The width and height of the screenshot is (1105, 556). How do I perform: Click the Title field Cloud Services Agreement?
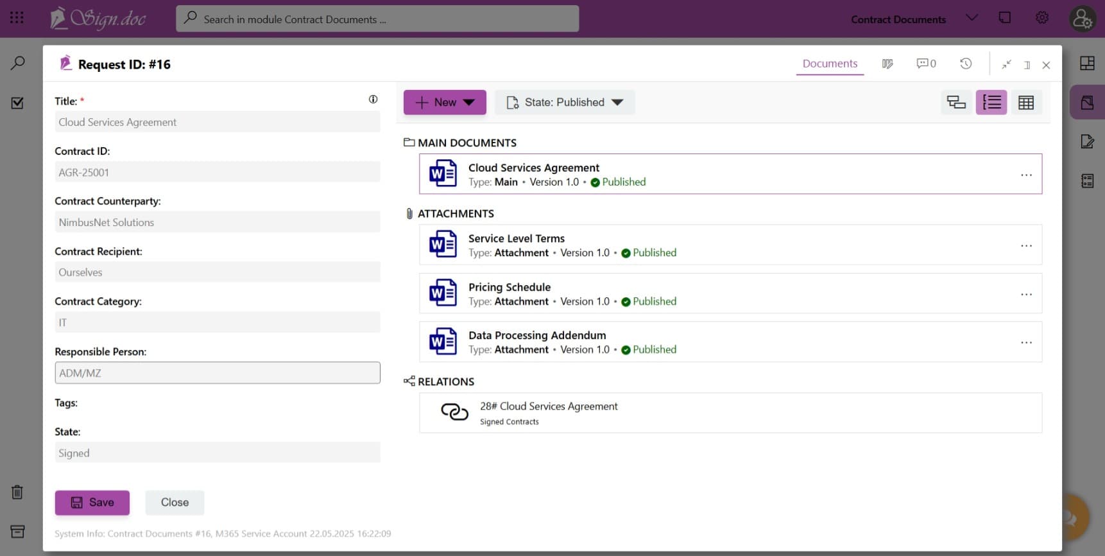coord(218,122)
